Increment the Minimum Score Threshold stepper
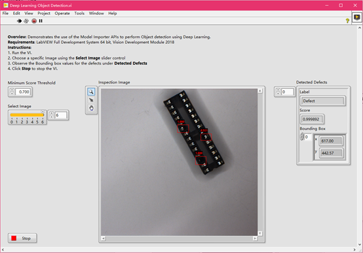363x253 pixels. click(12, 90)
